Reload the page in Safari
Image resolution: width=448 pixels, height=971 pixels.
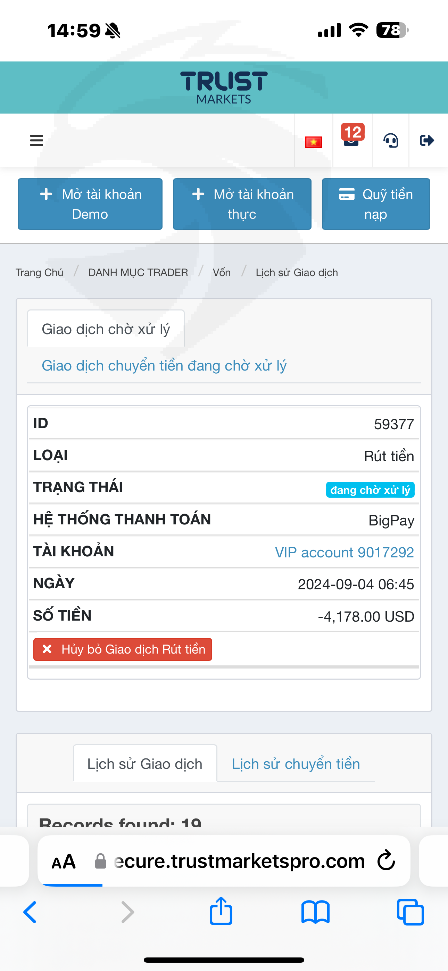[386, 861]
